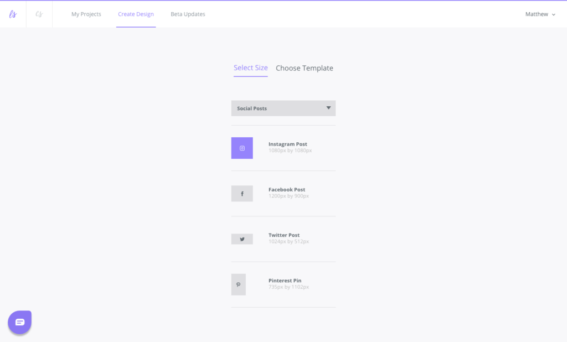
Task: Switch to the Choose Template step
Action: 305,68
